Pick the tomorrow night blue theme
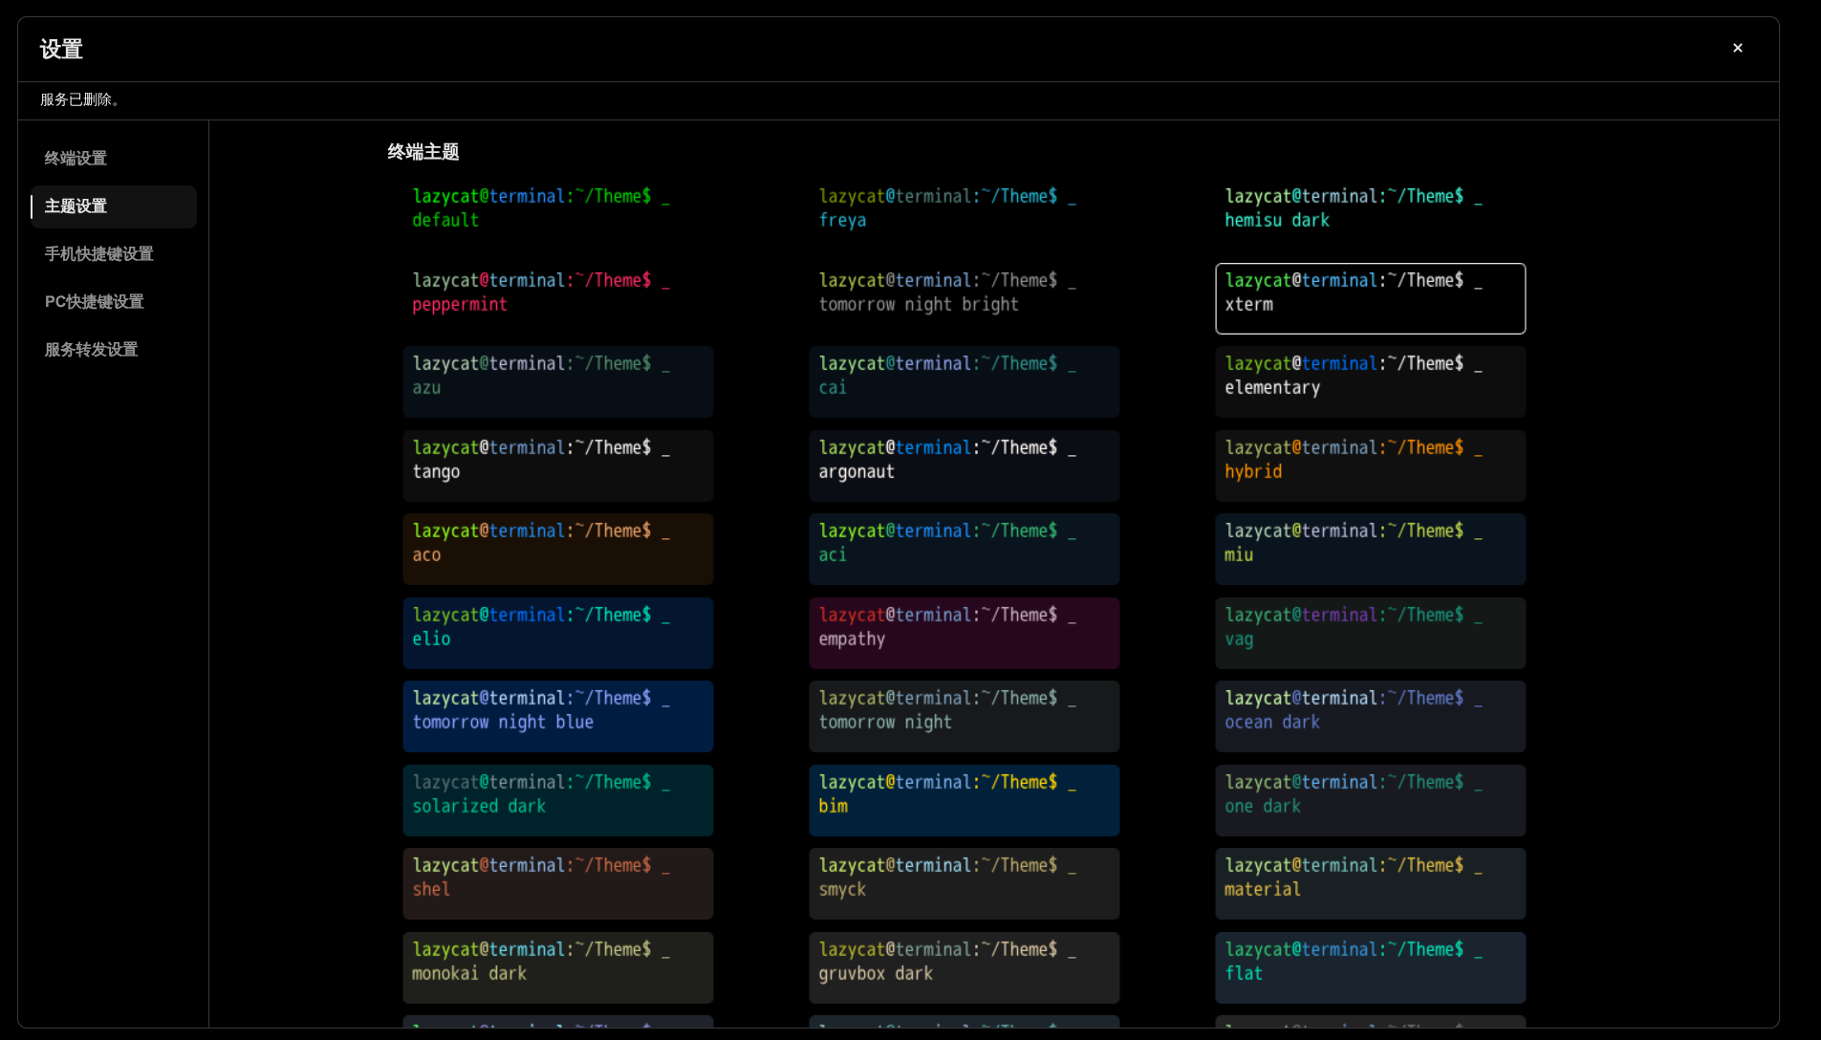Viewport: 1821px width, 1040px height. click(x=558, y=716)
